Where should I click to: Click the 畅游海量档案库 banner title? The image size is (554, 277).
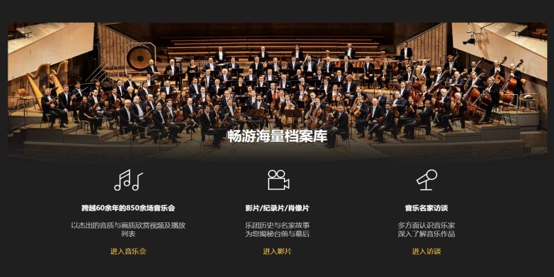pos(278,136)
